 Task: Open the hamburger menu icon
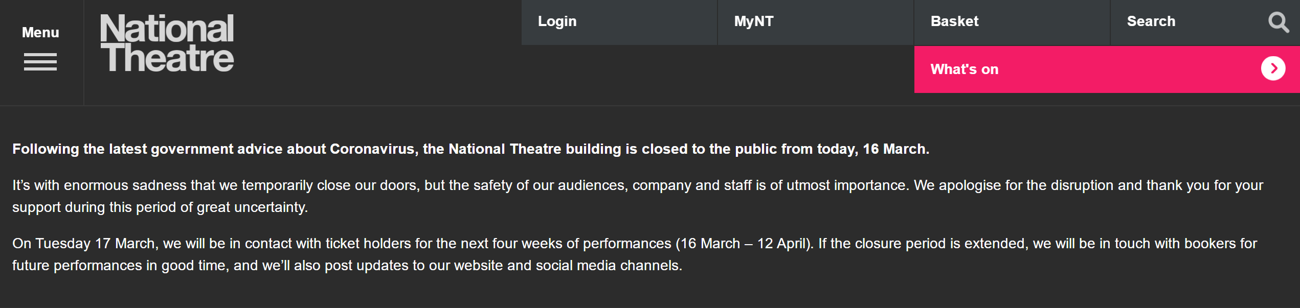(40, 62)
